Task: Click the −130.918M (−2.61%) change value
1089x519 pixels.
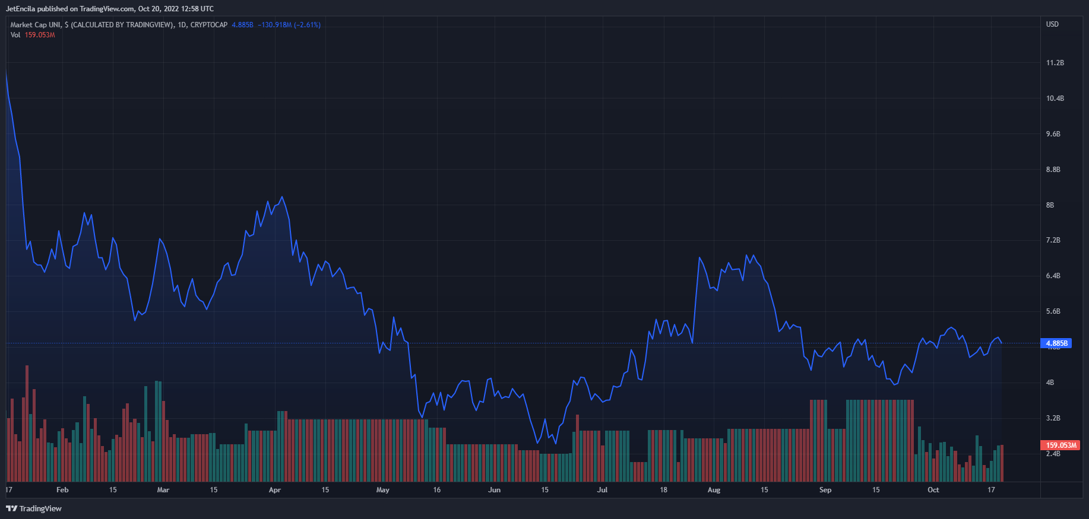Action: (289, 25)
